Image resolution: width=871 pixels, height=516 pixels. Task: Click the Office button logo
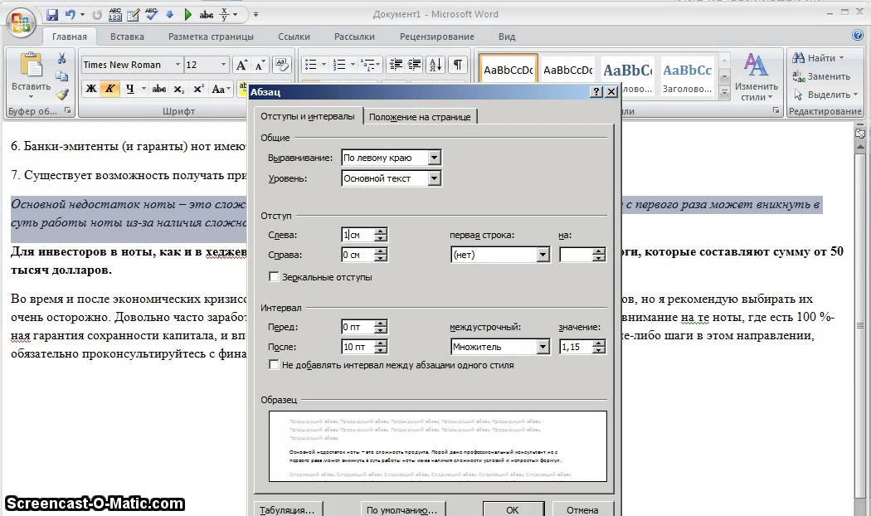coord(21,23)
